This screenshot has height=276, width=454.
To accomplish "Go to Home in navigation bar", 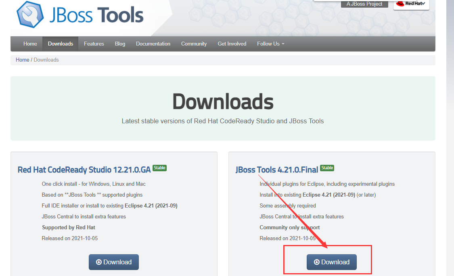I will pos(30,44).
